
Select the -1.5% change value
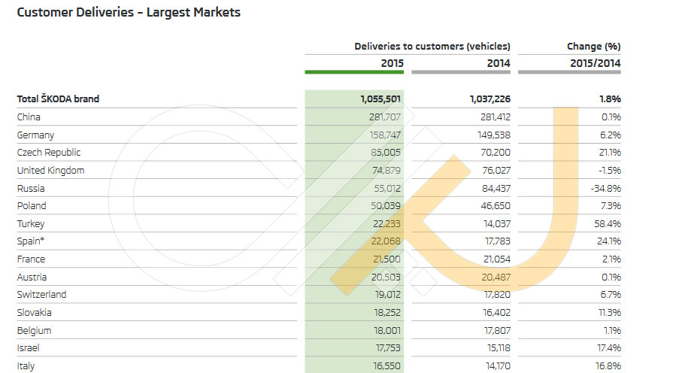609,170
